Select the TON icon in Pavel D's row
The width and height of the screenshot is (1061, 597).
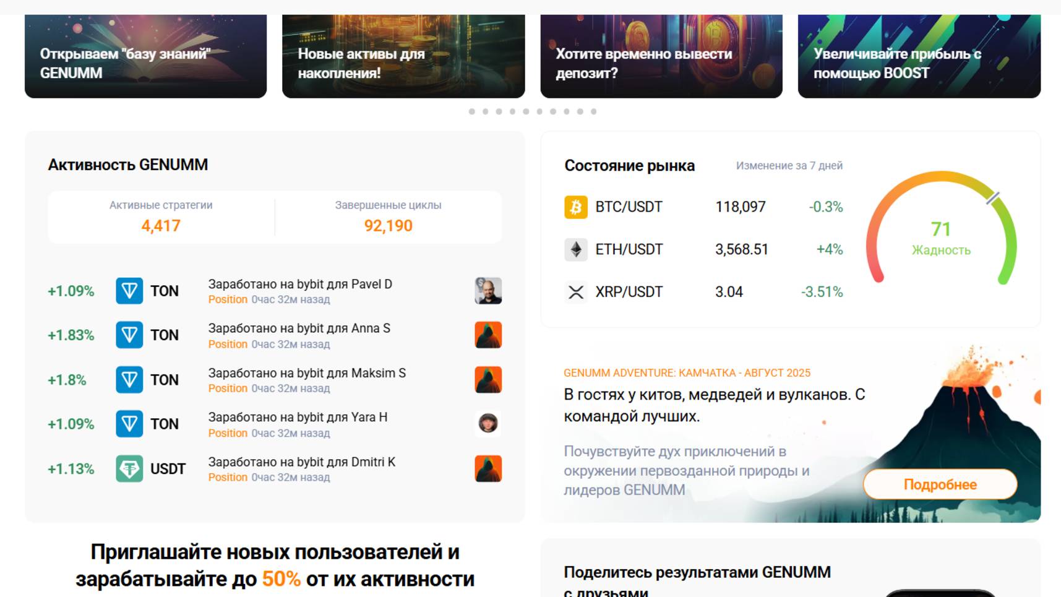pyautogui.click(x=129, y=291)
